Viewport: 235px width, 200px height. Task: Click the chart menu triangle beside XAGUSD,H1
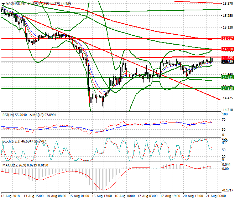(3, 4)
